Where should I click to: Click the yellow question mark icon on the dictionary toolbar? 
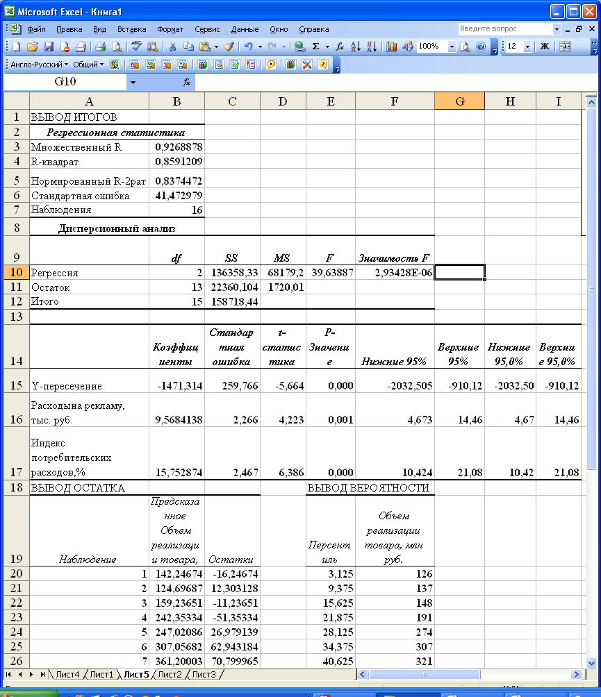pyautogui.click(x=323, y=65)
